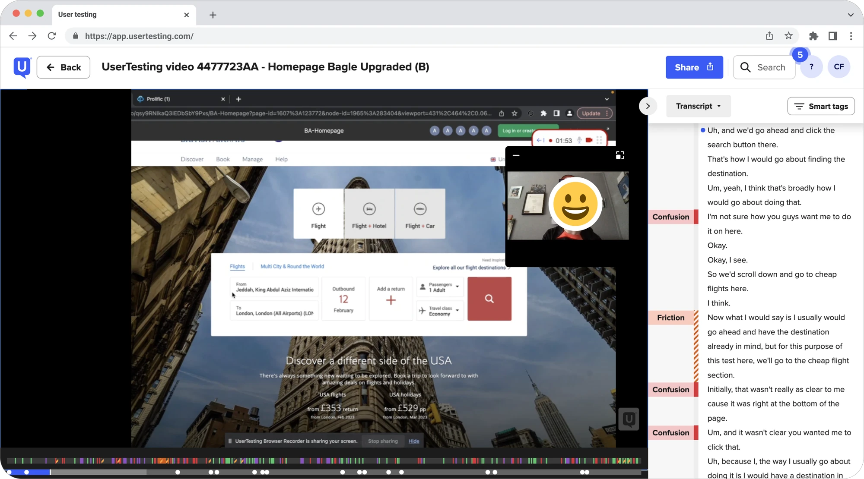
Task: Click Stop sharing in the recorder bar
Action: [x=383, y=441]
